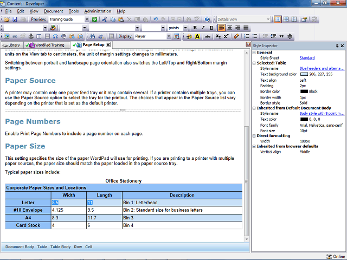Close the Page Setup tab
The width and height of the screenshot is (347, 260).
[108, 45]
